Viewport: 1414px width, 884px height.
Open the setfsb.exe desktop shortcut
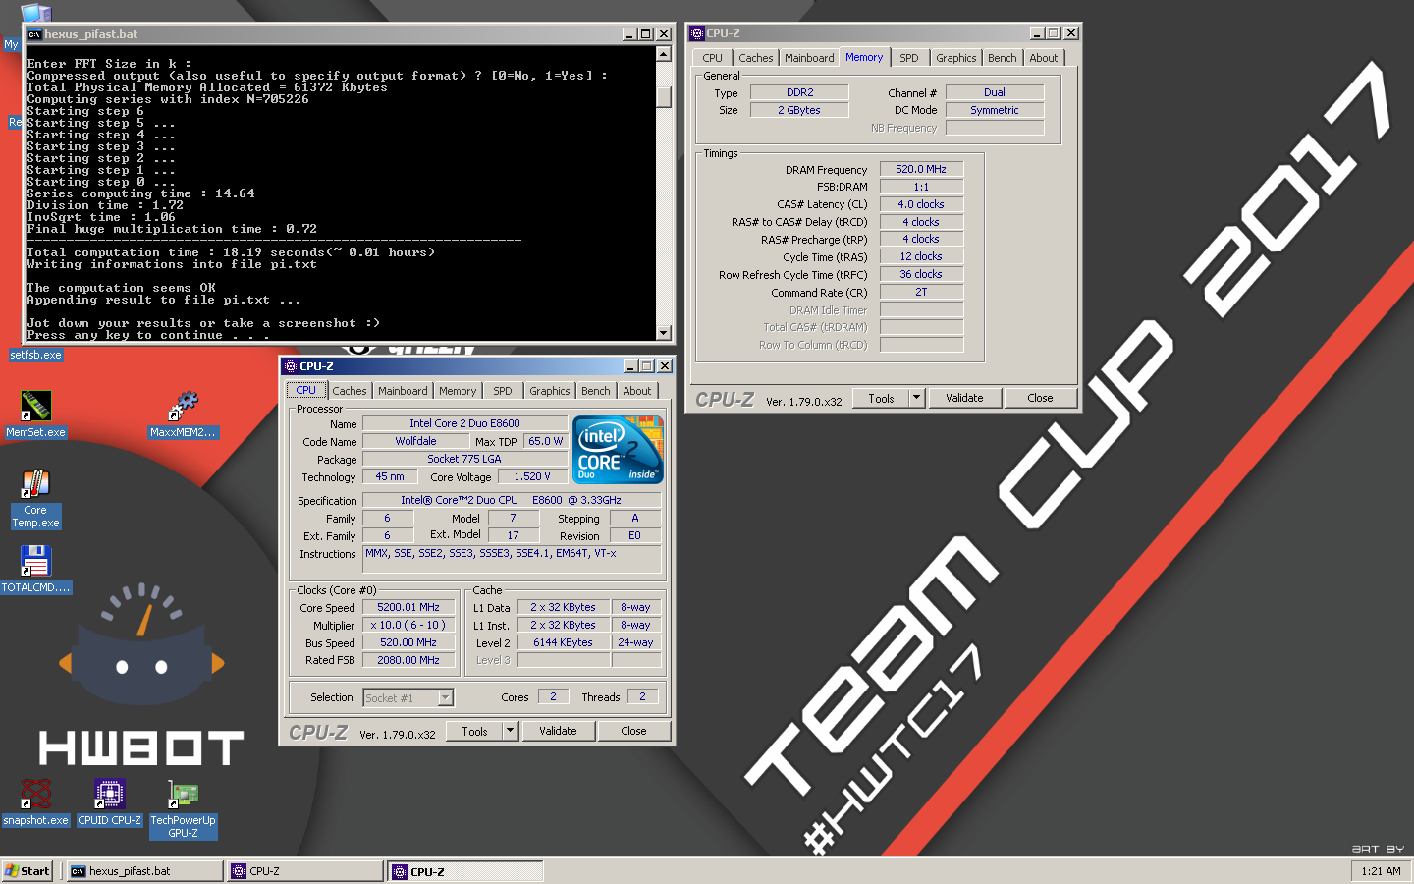[36, 355]
